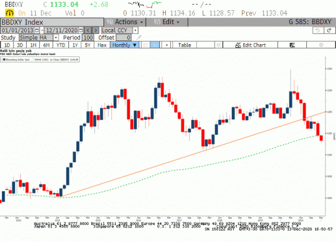Click the chart legend box
The height and width of the screenshot is (242, 336).
click(40, 59)
